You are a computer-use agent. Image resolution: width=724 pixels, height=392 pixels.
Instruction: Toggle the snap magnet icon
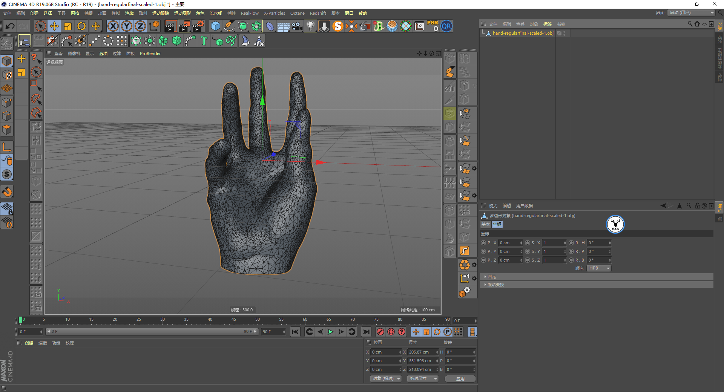pyautogui.click(x=7, y=192)
